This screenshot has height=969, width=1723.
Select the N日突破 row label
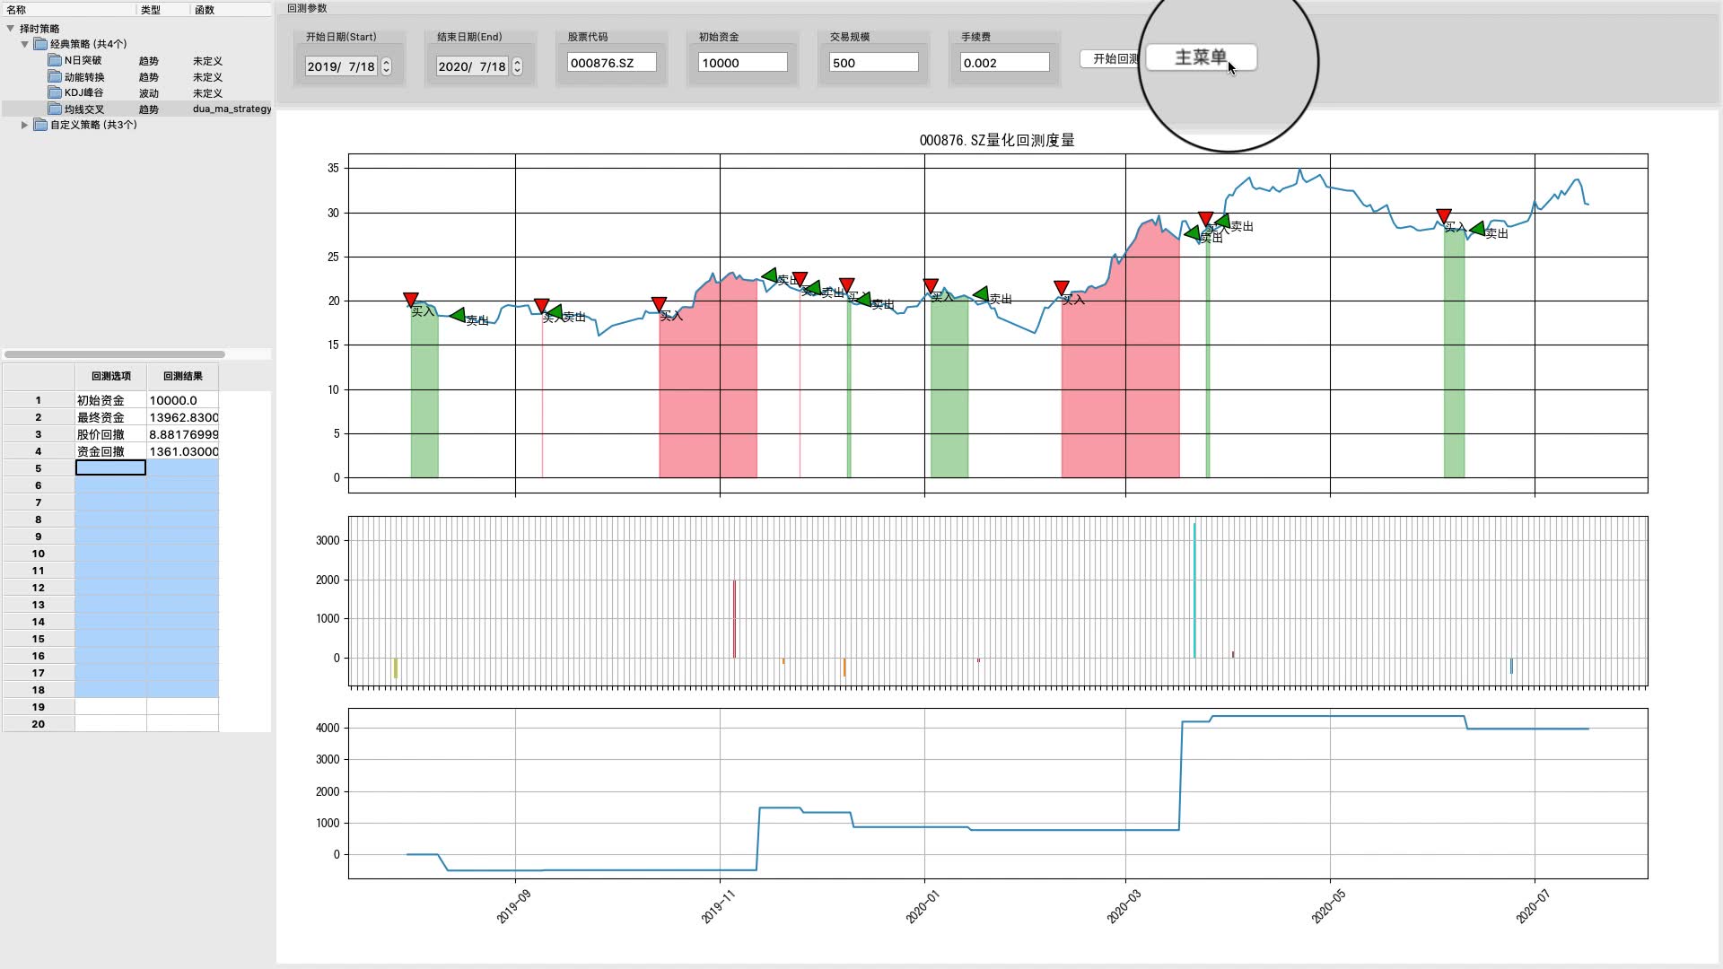pyautogui.click(x=83, y=60)
